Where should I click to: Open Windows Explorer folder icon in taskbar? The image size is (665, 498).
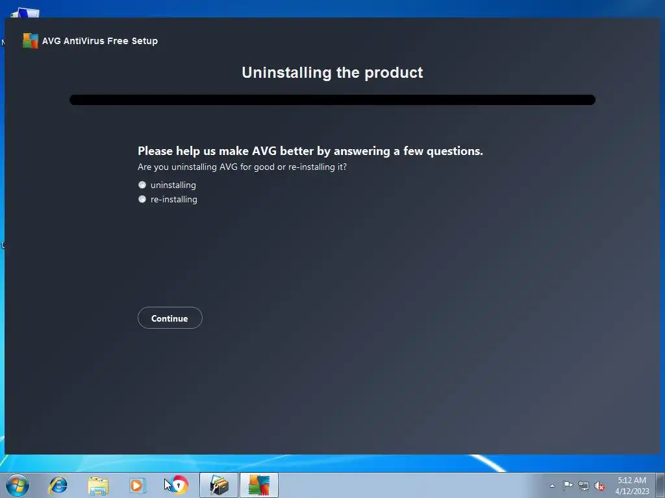pos(98,485)
